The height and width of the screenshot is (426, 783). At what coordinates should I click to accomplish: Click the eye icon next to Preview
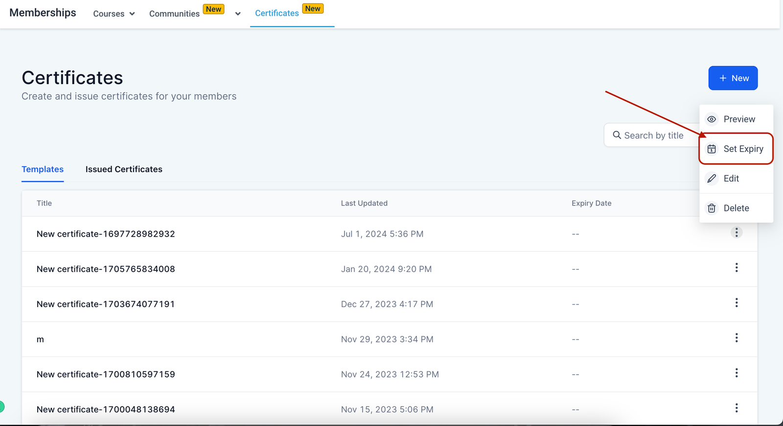(x=712, y=119)
